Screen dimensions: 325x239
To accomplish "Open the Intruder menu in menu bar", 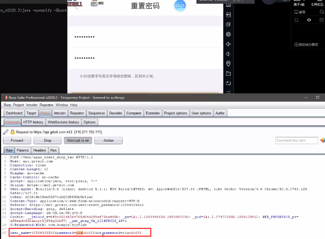I will pyautogui.click(x=32, y=105).
